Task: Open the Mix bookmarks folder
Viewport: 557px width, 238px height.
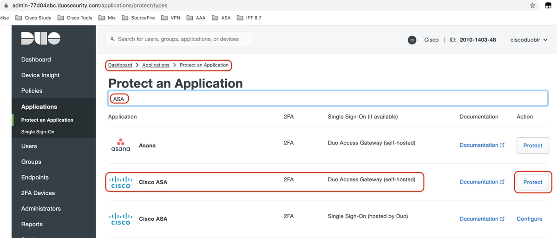Action: coord(107,18)
